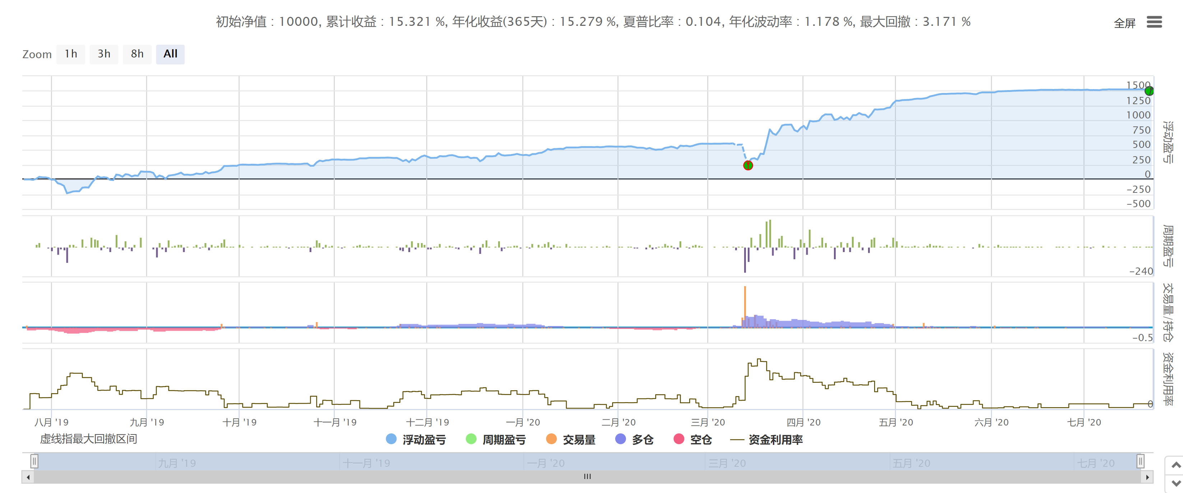Select the 1h zoom range
The height and width of the screenshot is (493, 1183).
pos(71,54)
